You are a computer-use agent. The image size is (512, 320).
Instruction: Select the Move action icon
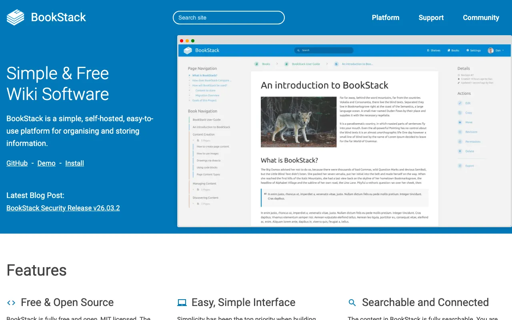(460, 122)
